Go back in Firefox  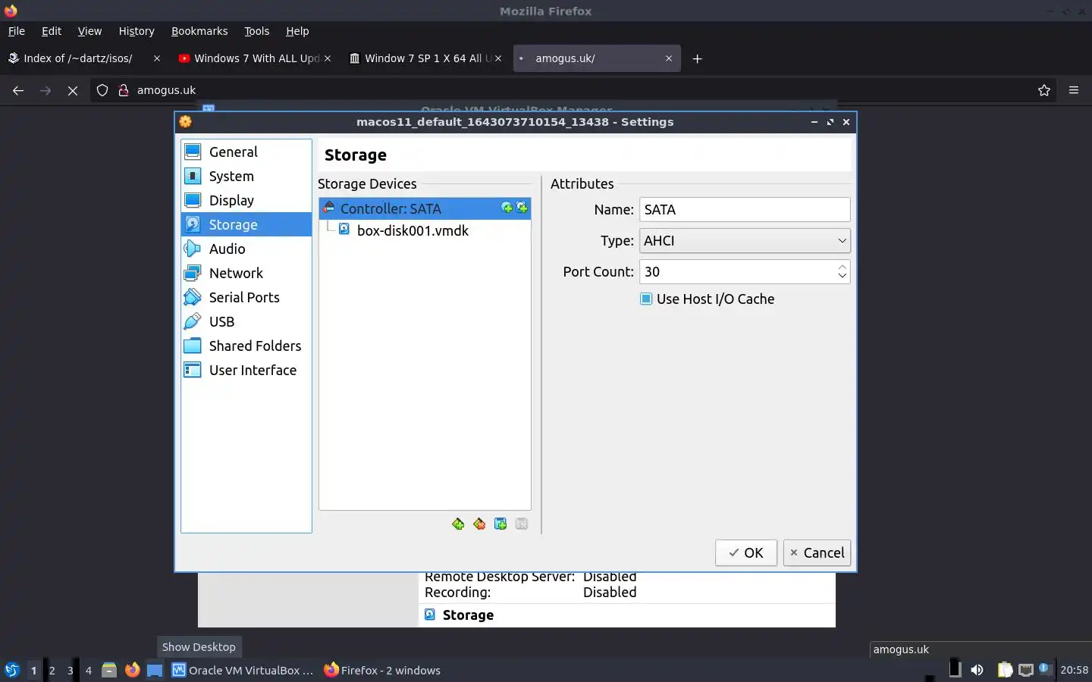[18, 90]
